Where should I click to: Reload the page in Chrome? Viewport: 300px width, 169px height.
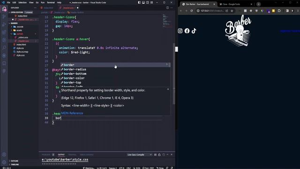[x=192, y=11]
